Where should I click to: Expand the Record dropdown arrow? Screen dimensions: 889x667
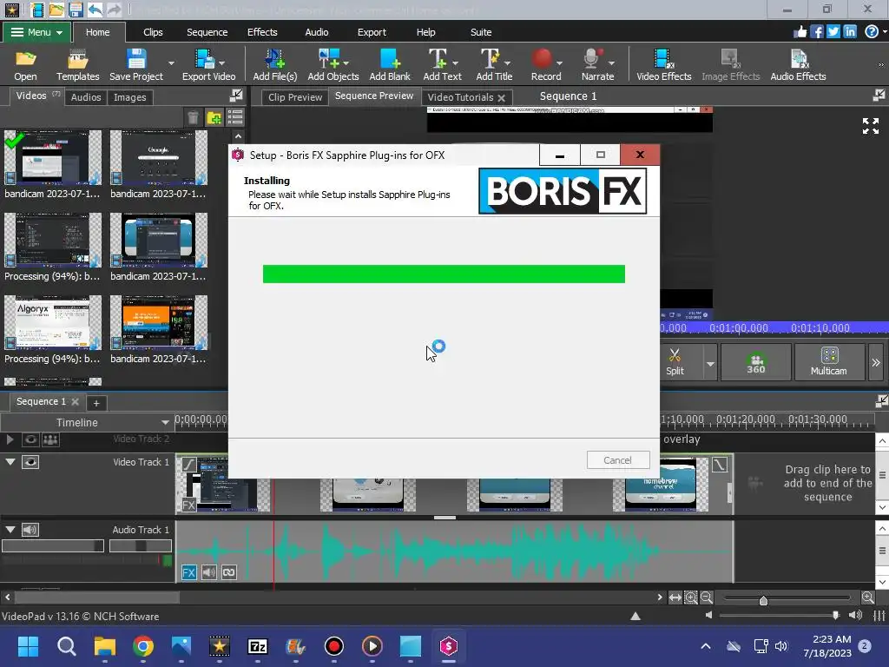click(x=560, y=63)
